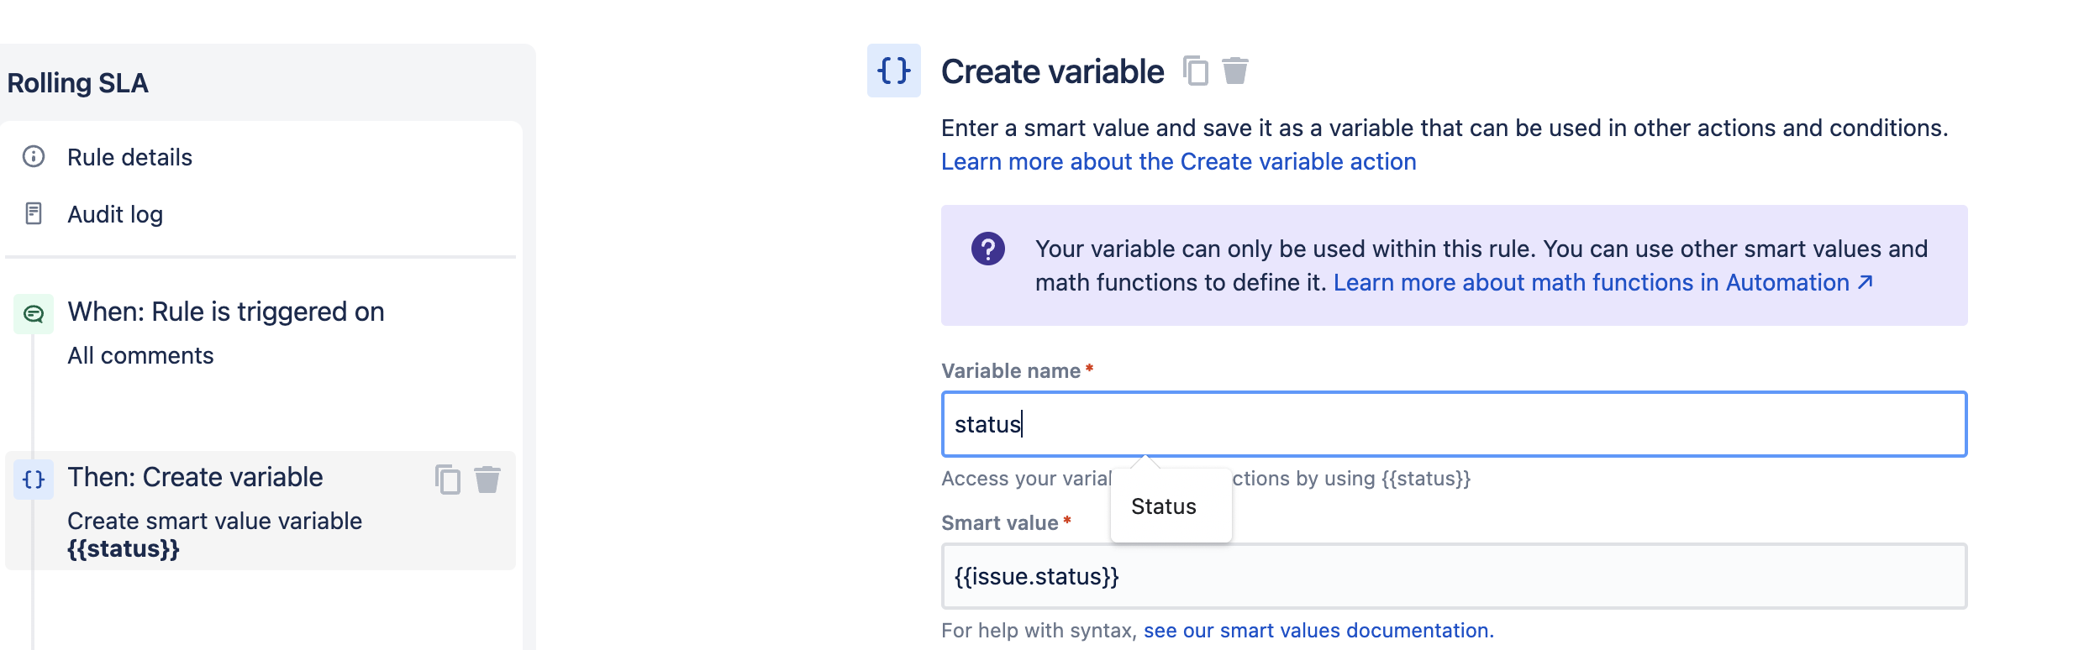Select the Then: Create variable step
This screenshot has height=650, width=2084.
195,477
